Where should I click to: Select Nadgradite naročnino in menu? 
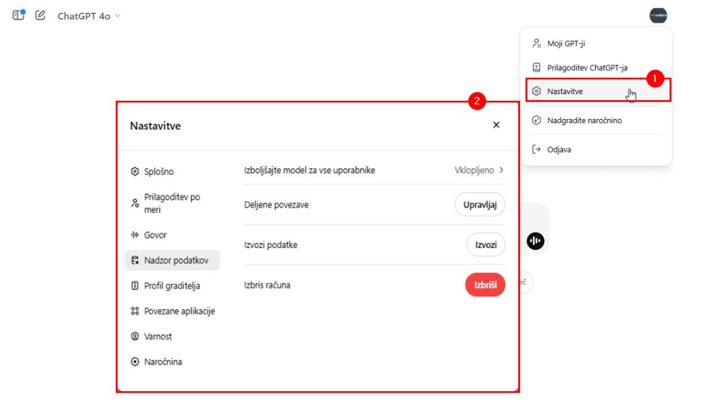pyautogui.click(x=584, y=120)
